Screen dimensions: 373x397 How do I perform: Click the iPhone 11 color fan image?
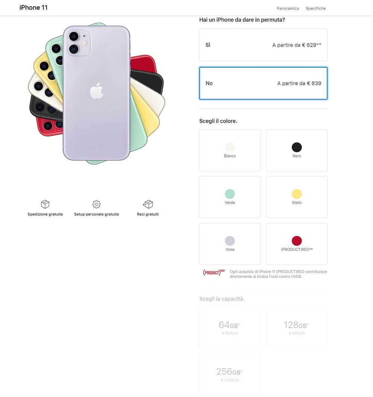coord(97,93)
